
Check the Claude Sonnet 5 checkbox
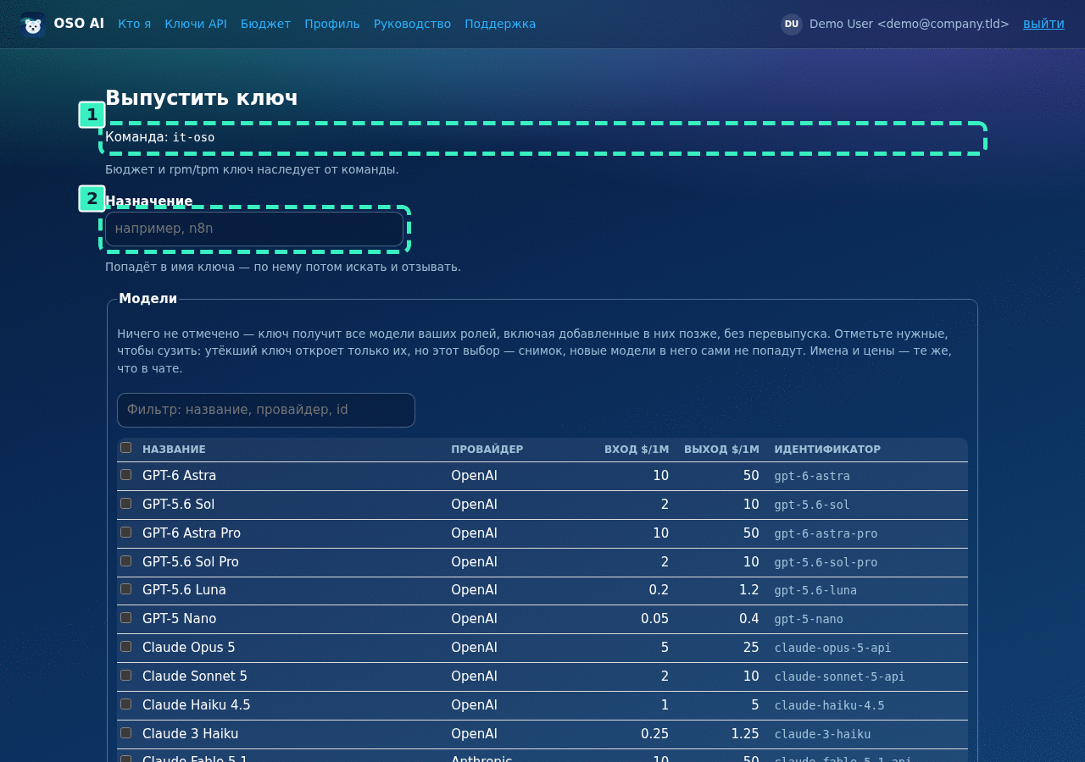click(125, 676)
